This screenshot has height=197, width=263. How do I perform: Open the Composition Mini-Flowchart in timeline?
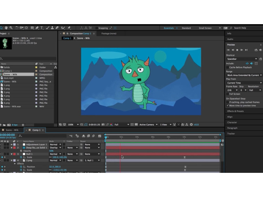click(71, 136)
